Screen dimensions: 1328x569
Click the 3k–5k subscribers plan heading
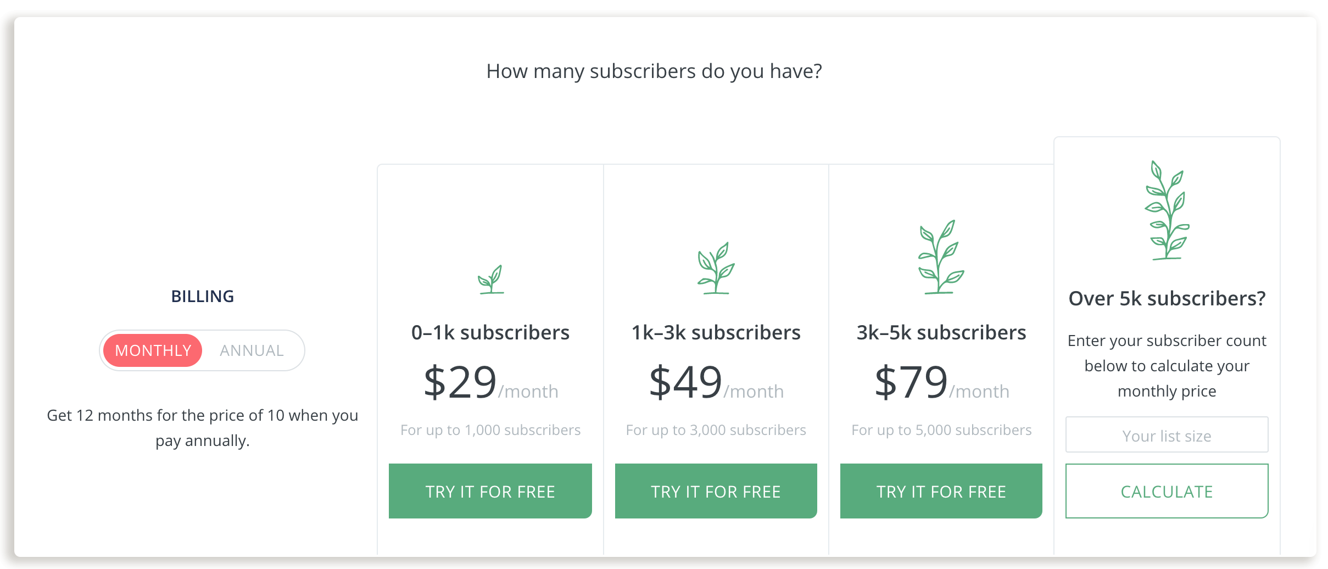[941, 333]
